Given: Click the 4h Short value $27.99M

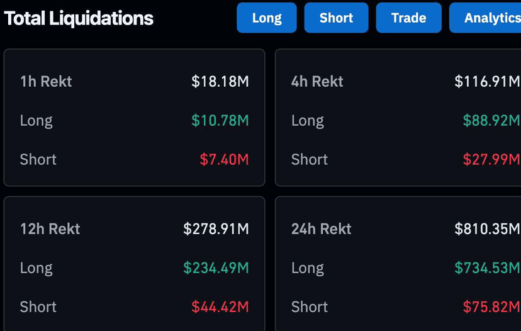Looking at the screenshot, I should [x=491, y=159].
